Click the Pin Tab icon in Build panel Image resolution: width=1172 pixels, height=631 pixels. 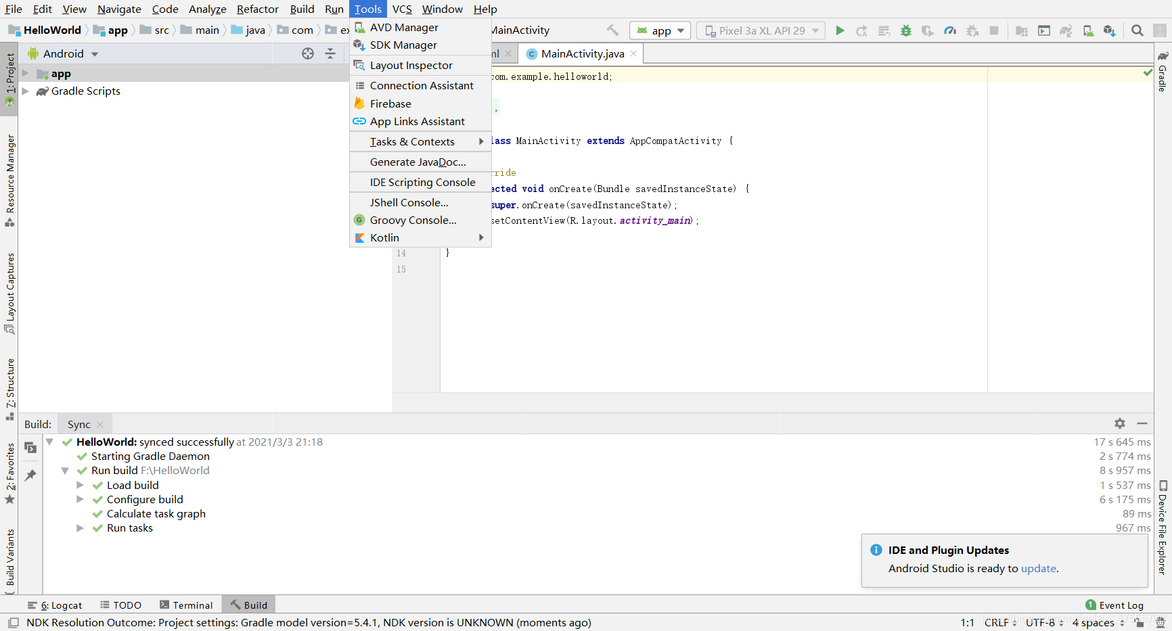coord(30,475)
